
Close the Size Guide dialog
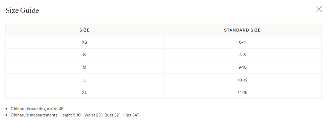[x=319, y=9]
